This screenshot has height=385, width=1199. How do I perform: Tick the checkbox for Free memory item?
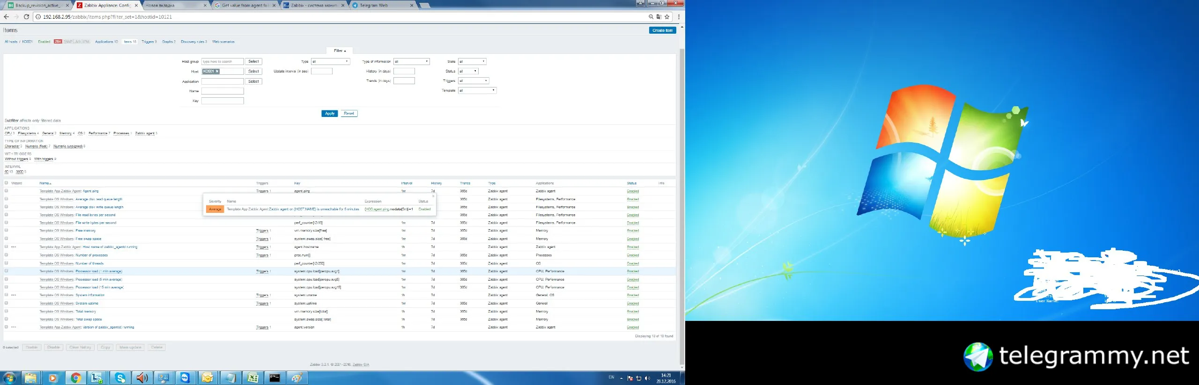pyautogui.click(x=7, y=230)
